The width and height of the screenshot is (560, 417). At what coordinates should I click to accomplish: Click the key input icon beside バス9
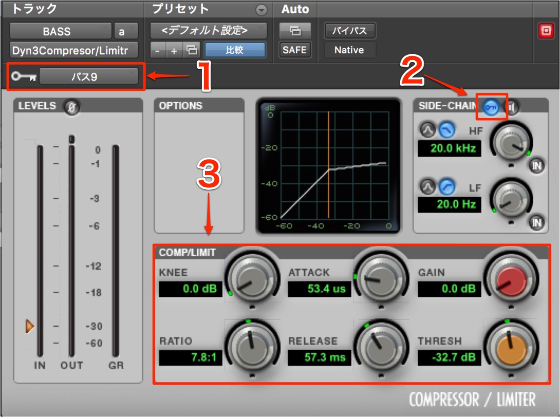click(24, 77)
